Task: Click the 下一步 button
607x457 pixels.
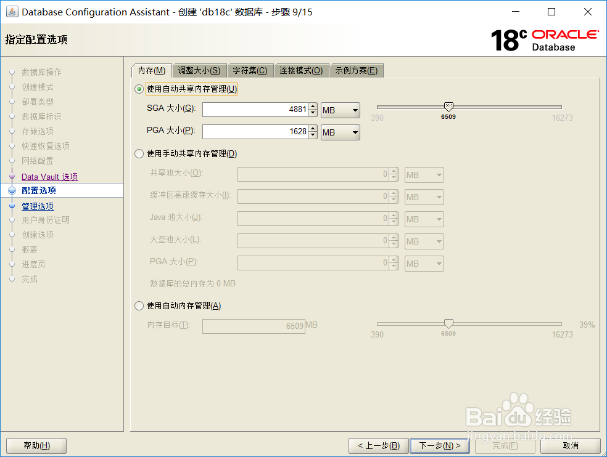Action: tap(439, 445)
